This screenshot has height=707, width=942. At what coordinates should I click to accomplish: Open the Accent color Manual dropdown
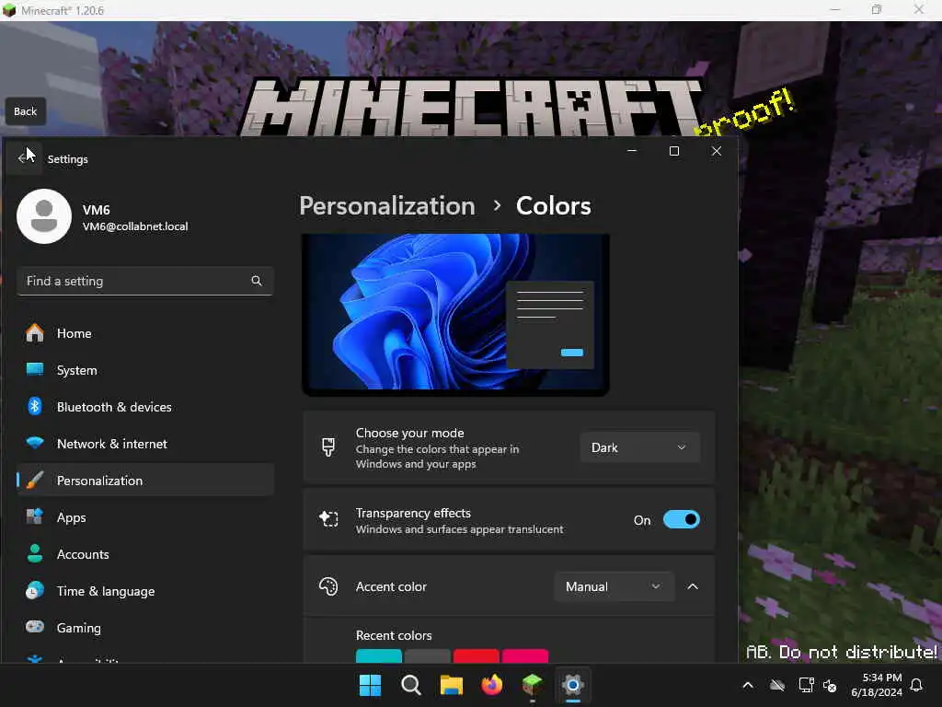(614, 586)
